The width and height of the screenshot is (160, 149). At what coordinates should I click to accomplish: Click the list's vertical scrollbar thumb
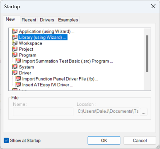[x=147, y=54]
